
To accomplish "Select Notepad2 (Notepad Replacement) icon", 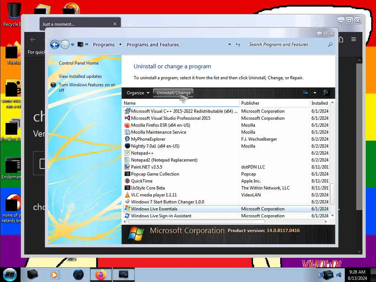I will pos(127,160).
